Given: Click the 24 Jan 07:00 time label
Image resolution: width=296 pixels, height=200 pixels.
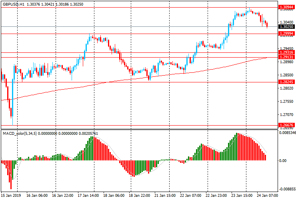Looking at the screenshot, I should [x=267, y=195].
